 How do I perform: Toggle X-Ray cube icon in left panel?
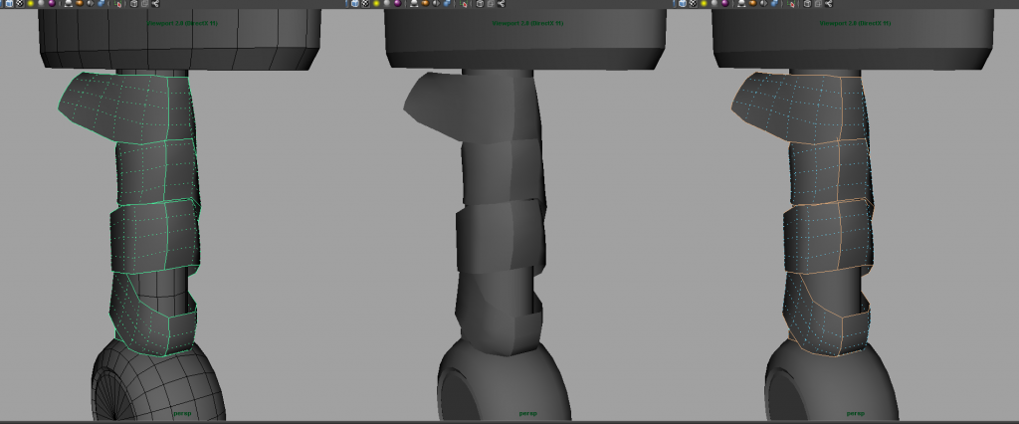point(134,3)
